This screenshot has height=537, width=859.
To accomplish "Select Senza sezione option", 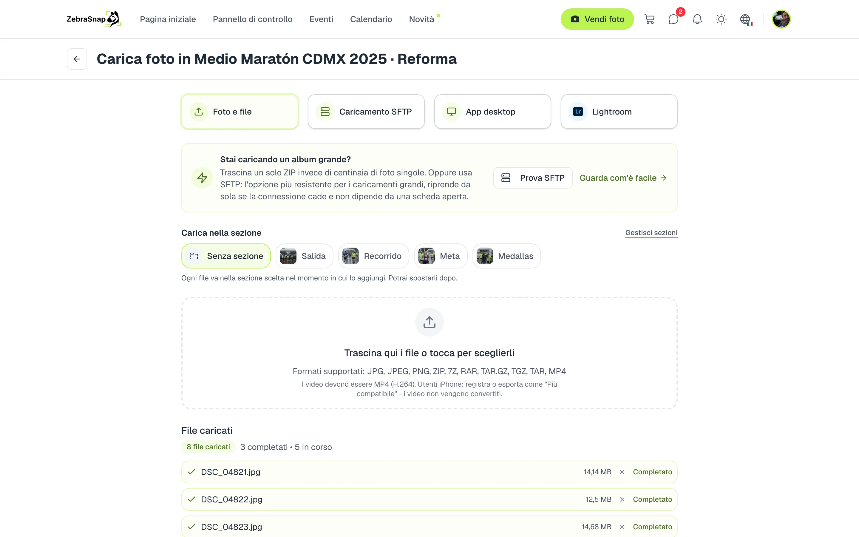I will point(226,256).
